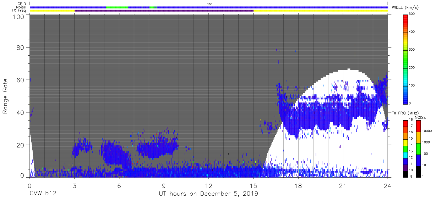
Task: Select the 9 MHz frequency tick
Action: click(x=412, y=176)
